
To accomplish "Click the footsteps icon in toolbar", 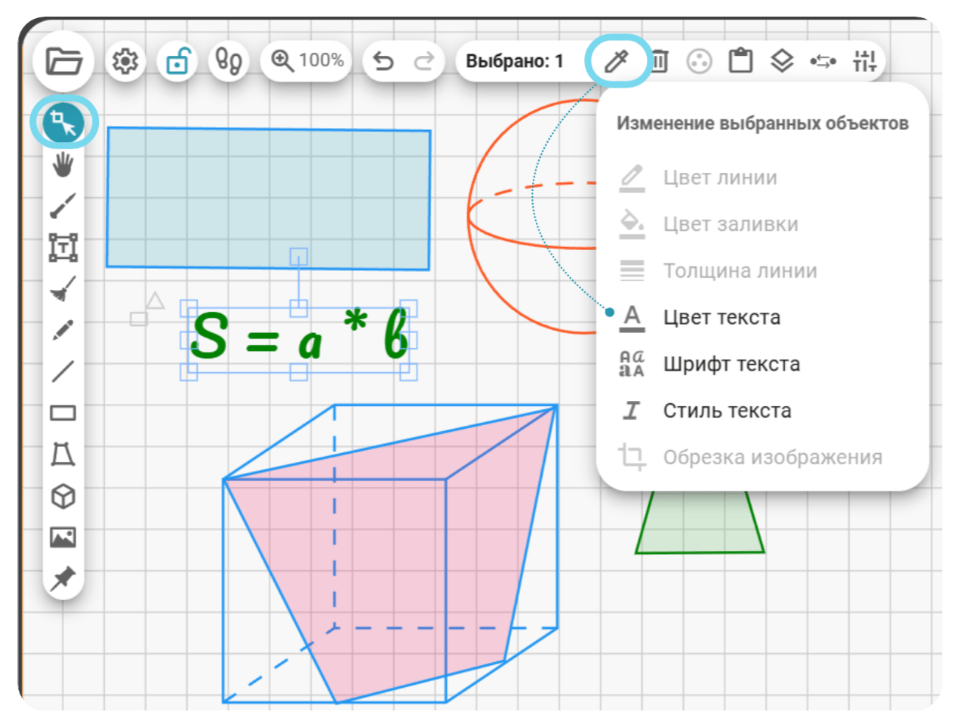I will click(229, 60).
